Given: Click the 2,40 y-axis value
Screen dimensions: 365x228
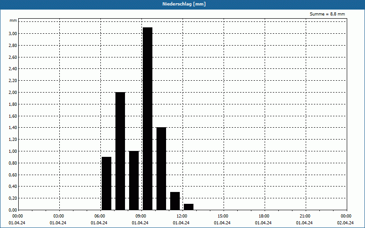Looking at the screenshot, I should 13,69.
